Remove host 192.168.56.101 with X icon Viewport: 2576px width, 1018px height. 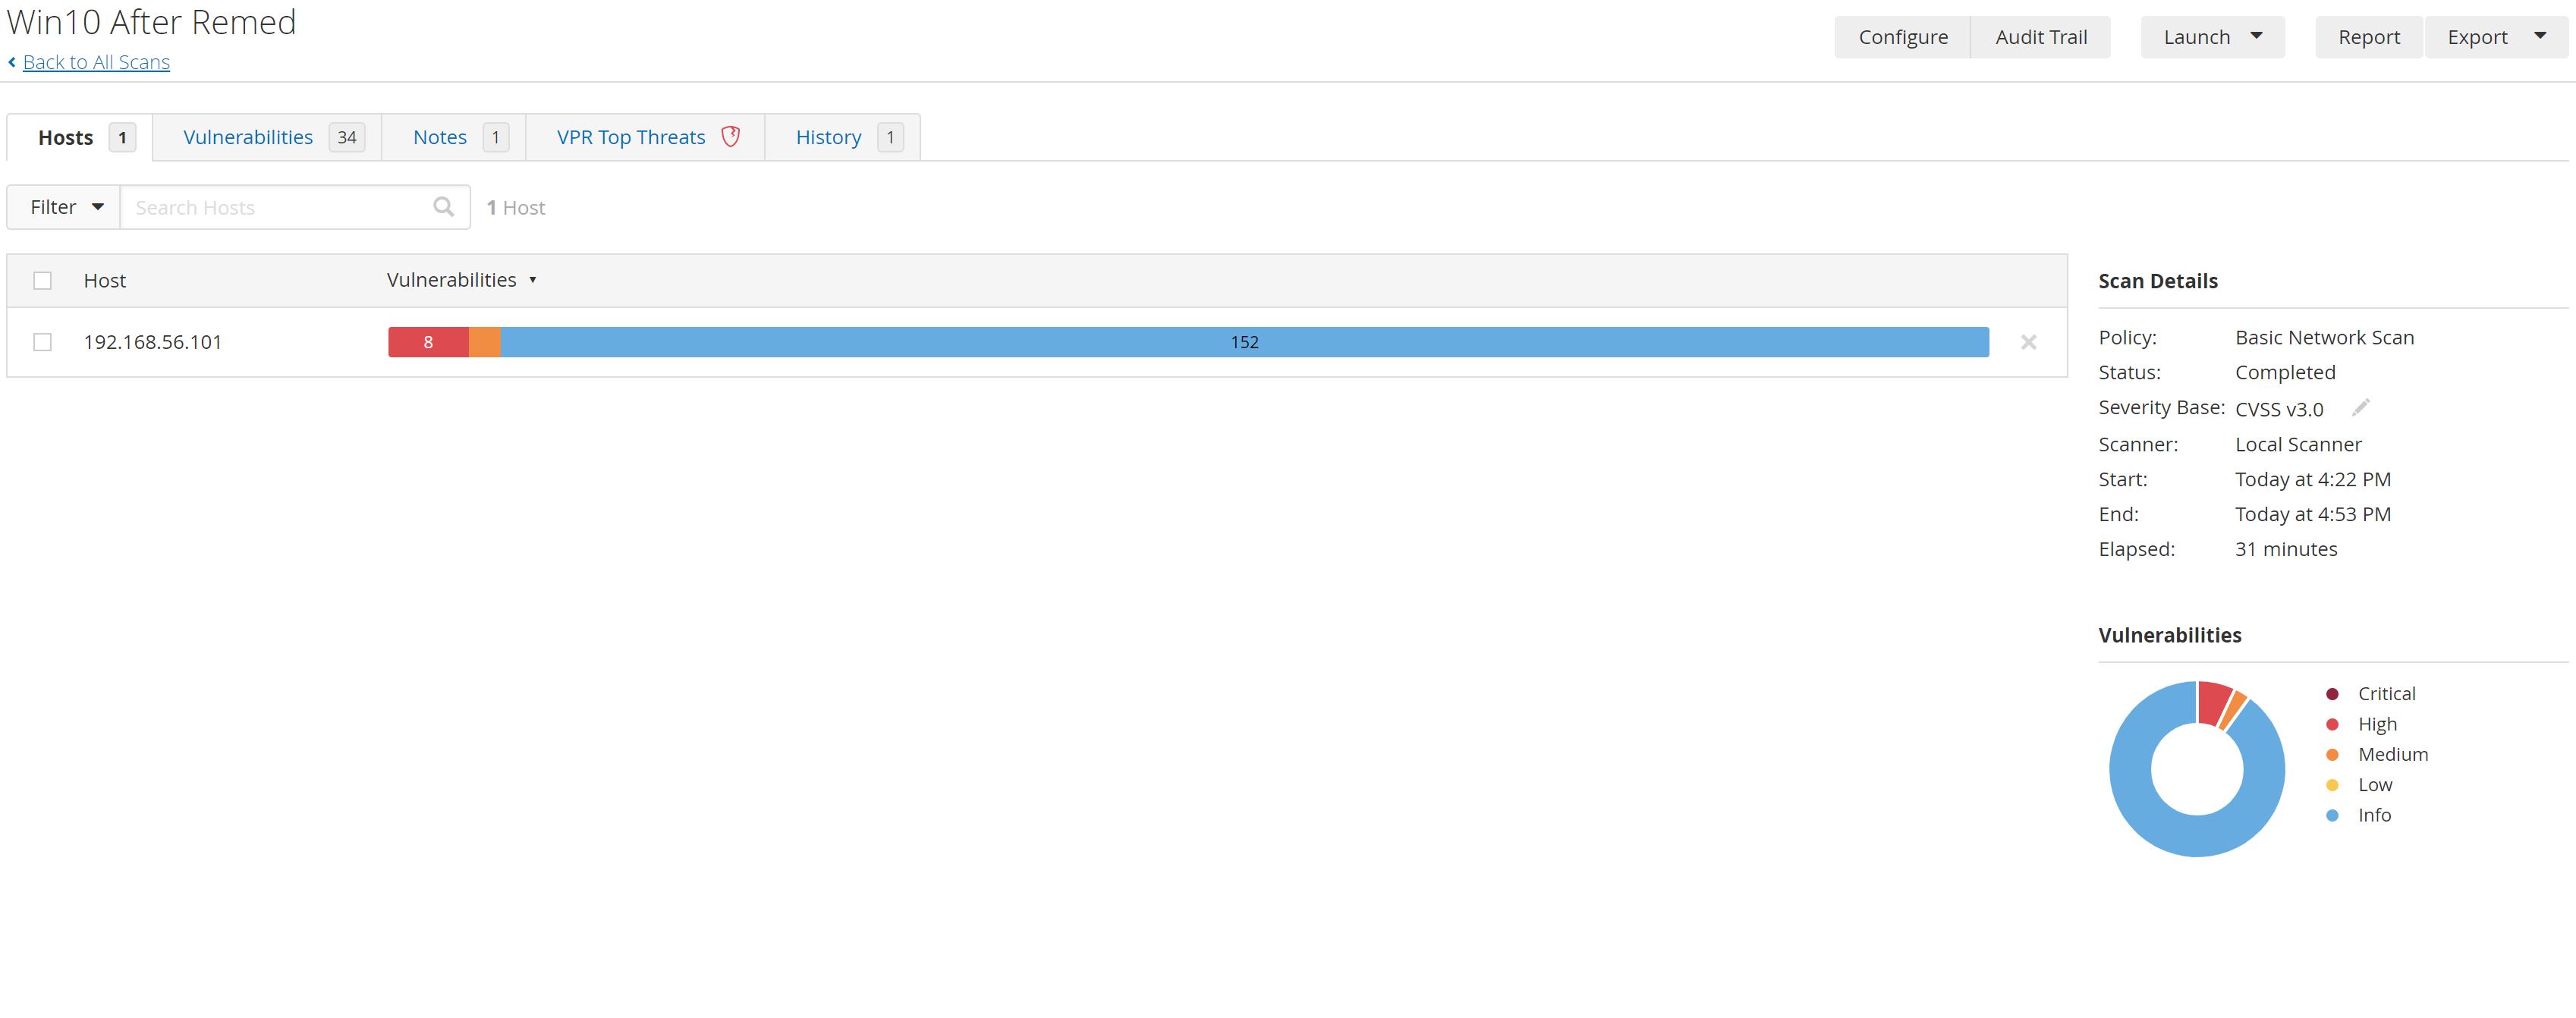click(2028, 342)
